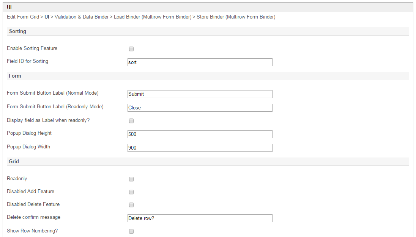Toggle Display field as Label when readonly
The height and width of the screenshot is (237, 416).
[x=131, y=121]
